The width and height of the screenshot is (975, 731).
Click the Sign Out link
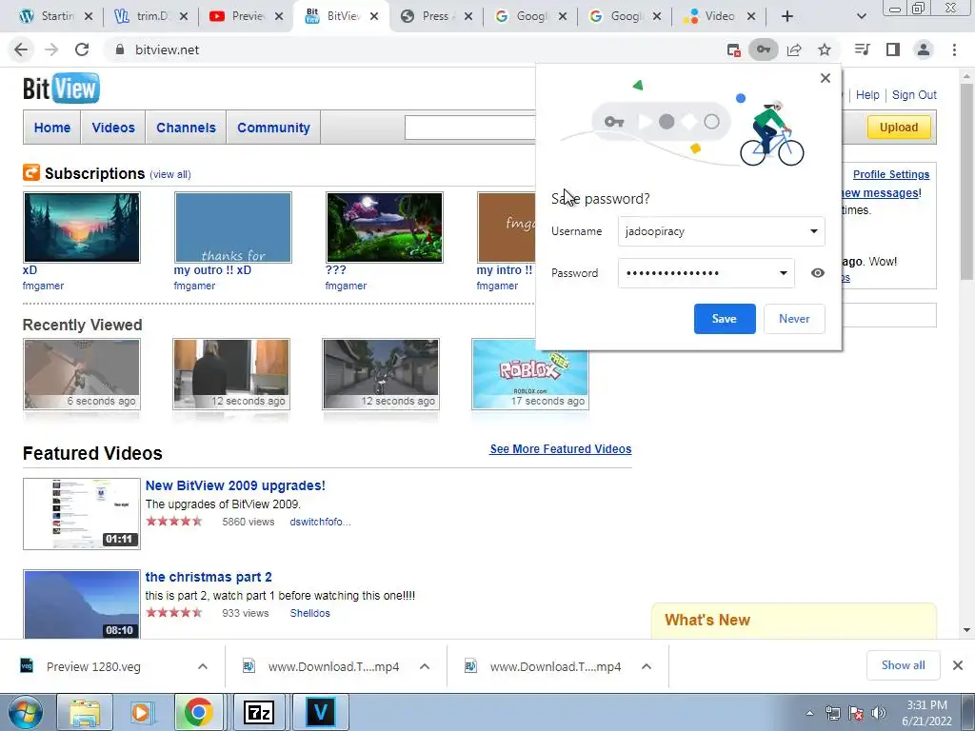coord(914,95)
